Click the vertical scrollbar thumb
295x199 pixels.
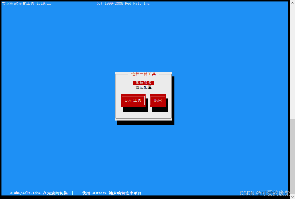tap(292, 156)
